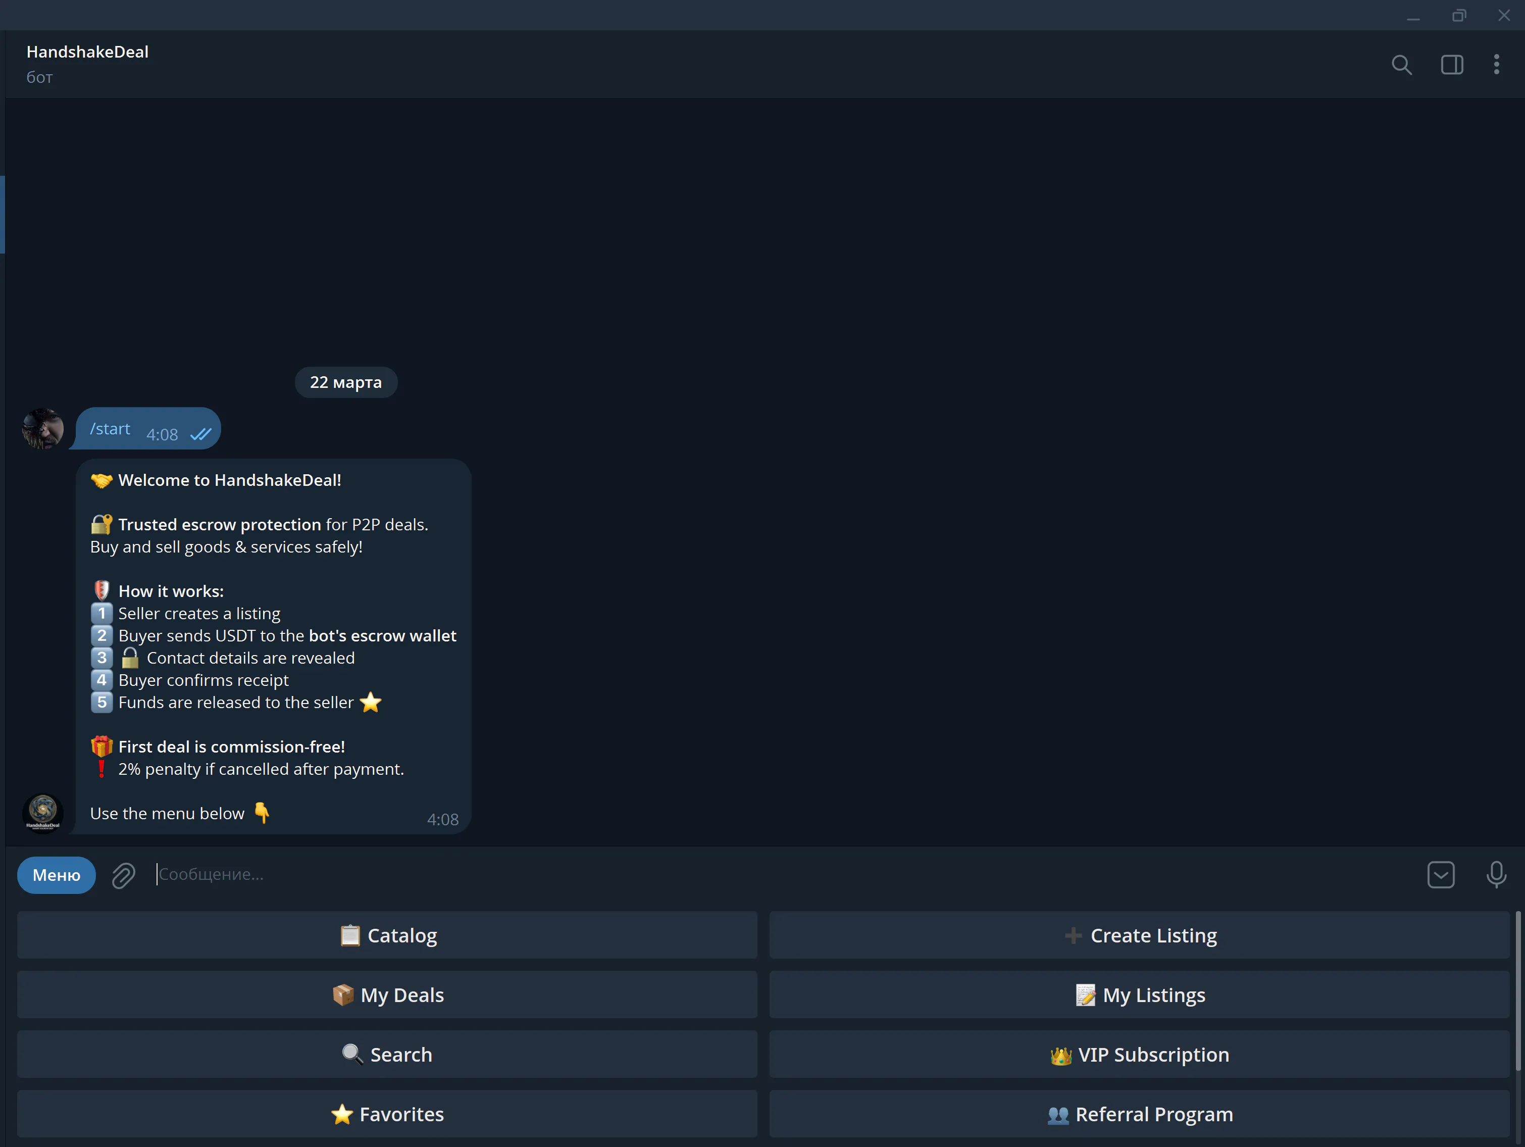Open Favorites from the bot keyboard
The image size is (1525, 1147).
click(x=387, y=1114)
